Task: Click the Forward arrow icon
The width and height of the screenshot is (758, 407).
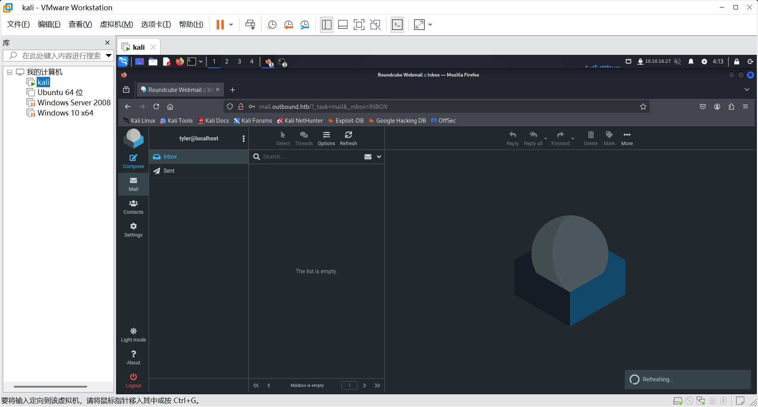Action: click(560, 138)
